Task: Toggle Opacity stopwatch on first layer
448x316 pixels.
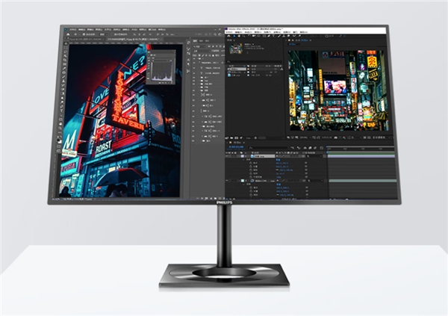Action: point(251,177)
